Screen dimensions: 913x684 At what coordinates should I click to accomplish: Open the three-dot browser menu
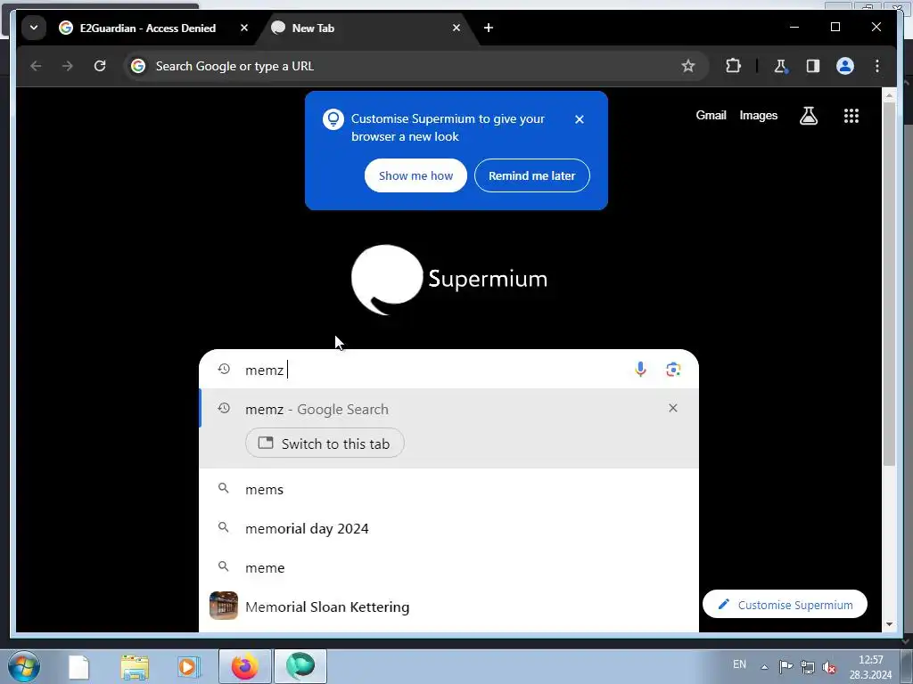(877, 66)
